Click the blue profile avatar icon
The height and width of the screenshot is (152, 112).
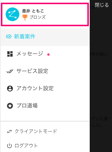pos(12,14)
